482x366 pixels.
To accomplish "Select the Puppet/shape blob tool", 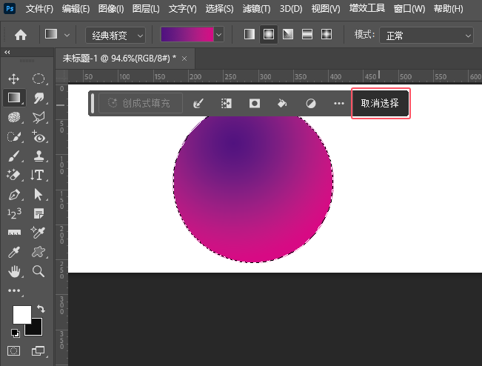I will (39, 252).
